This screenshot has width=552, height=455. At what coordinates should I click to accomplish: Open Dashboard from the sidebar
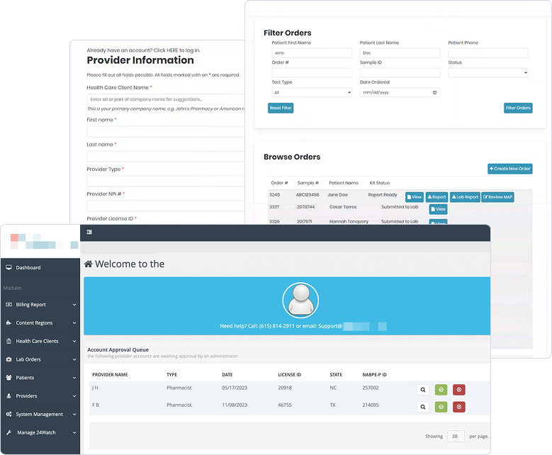pyautogui.click(x=28, y=268)
